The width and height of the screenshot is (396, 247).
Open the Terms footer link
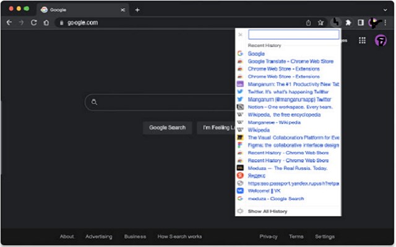(x=296, y=237)
